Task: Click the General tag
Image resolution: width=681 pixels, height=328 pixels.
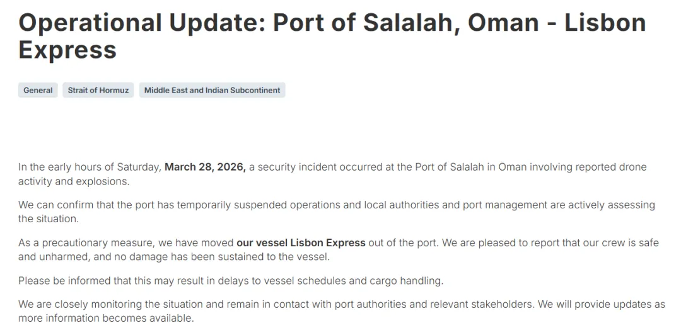Action: 38,90
